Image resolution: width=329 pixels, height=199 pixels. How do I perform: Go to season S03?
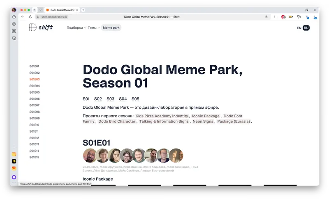click(x=110, y=99)
